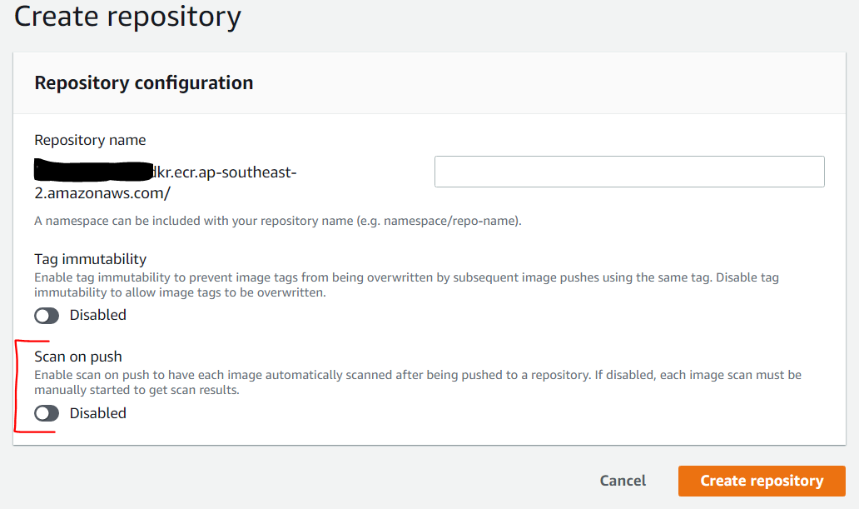The image size is (859, 509).
Task: Click the Repository configuration section header
Action: pyautogui.click(x=143, y=82)
